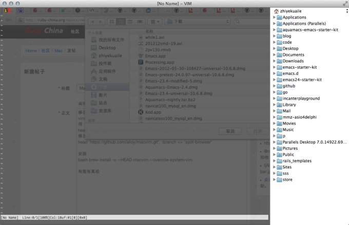Image resolution: width=349 pixels, height=225 pixels.
Task: Select navicat100_mysql_en.dmg in the file list
Action: (170, 106)
